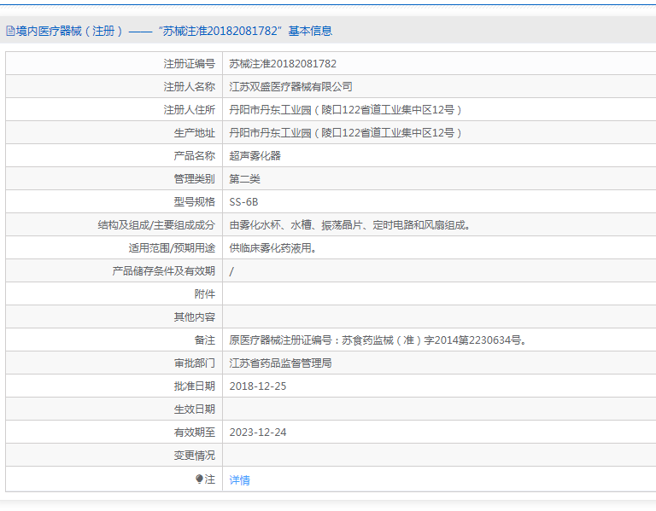Select approval date 2018-12-25
Screen dimensions: 656x511
click(x=258, y=386)
